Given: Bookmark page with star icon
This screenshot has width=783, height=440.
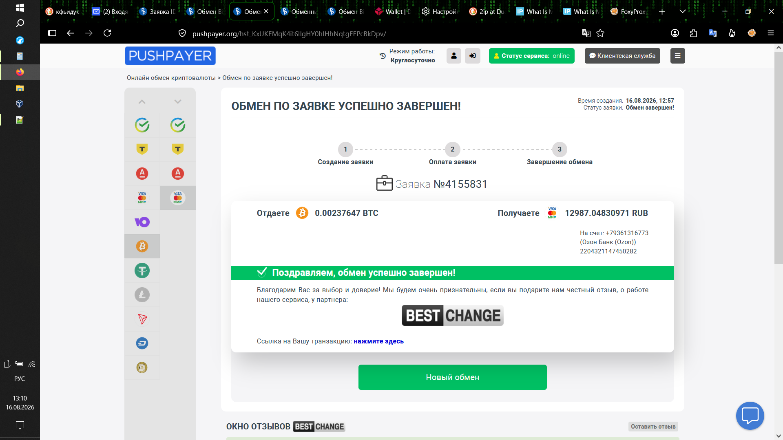Looking at the screenshot, I should (600, 33).
